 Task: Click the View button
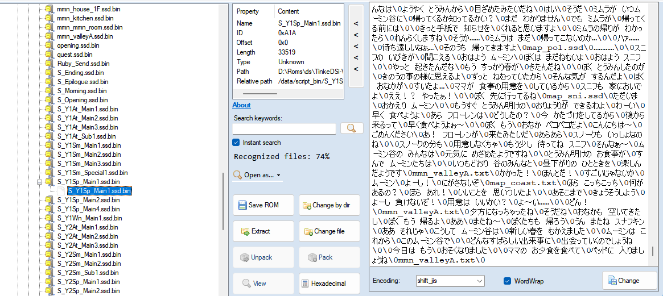pos(263,284)
